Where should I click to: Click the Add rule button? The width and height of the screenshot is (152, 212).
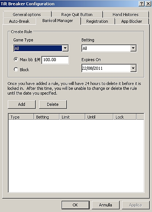(22, 104)
